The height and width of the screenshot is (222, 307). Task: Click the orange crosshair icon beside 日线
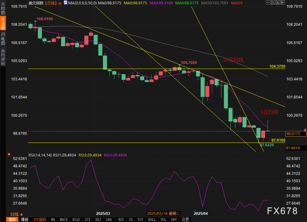point(60,3)
